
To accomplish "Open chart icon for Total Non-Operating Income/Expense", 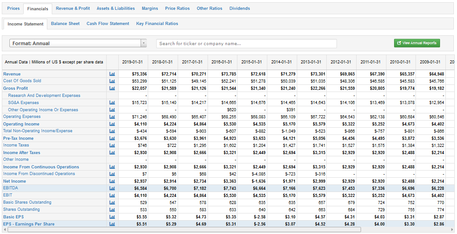I will click(x=112, y=131).
